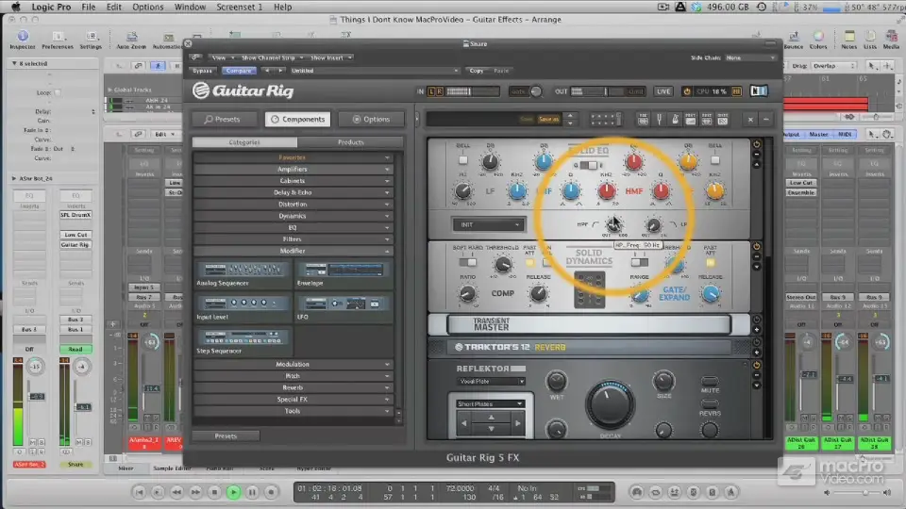
Task: Open the Lists panel icon
Action: pos(869,40)
